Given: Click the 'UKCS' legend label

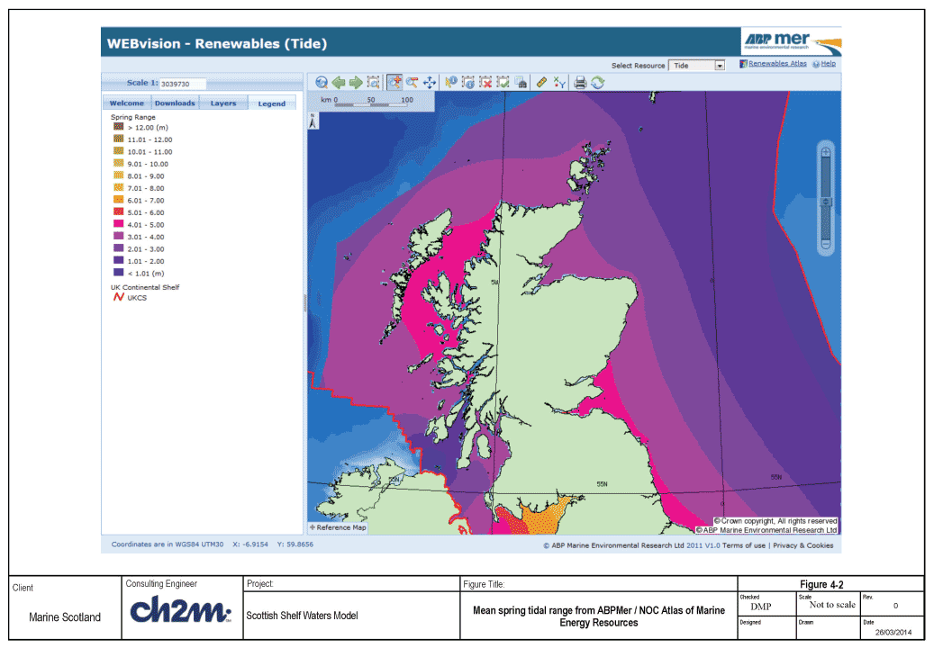Looking at the screenshot, I should click(137, 298).
